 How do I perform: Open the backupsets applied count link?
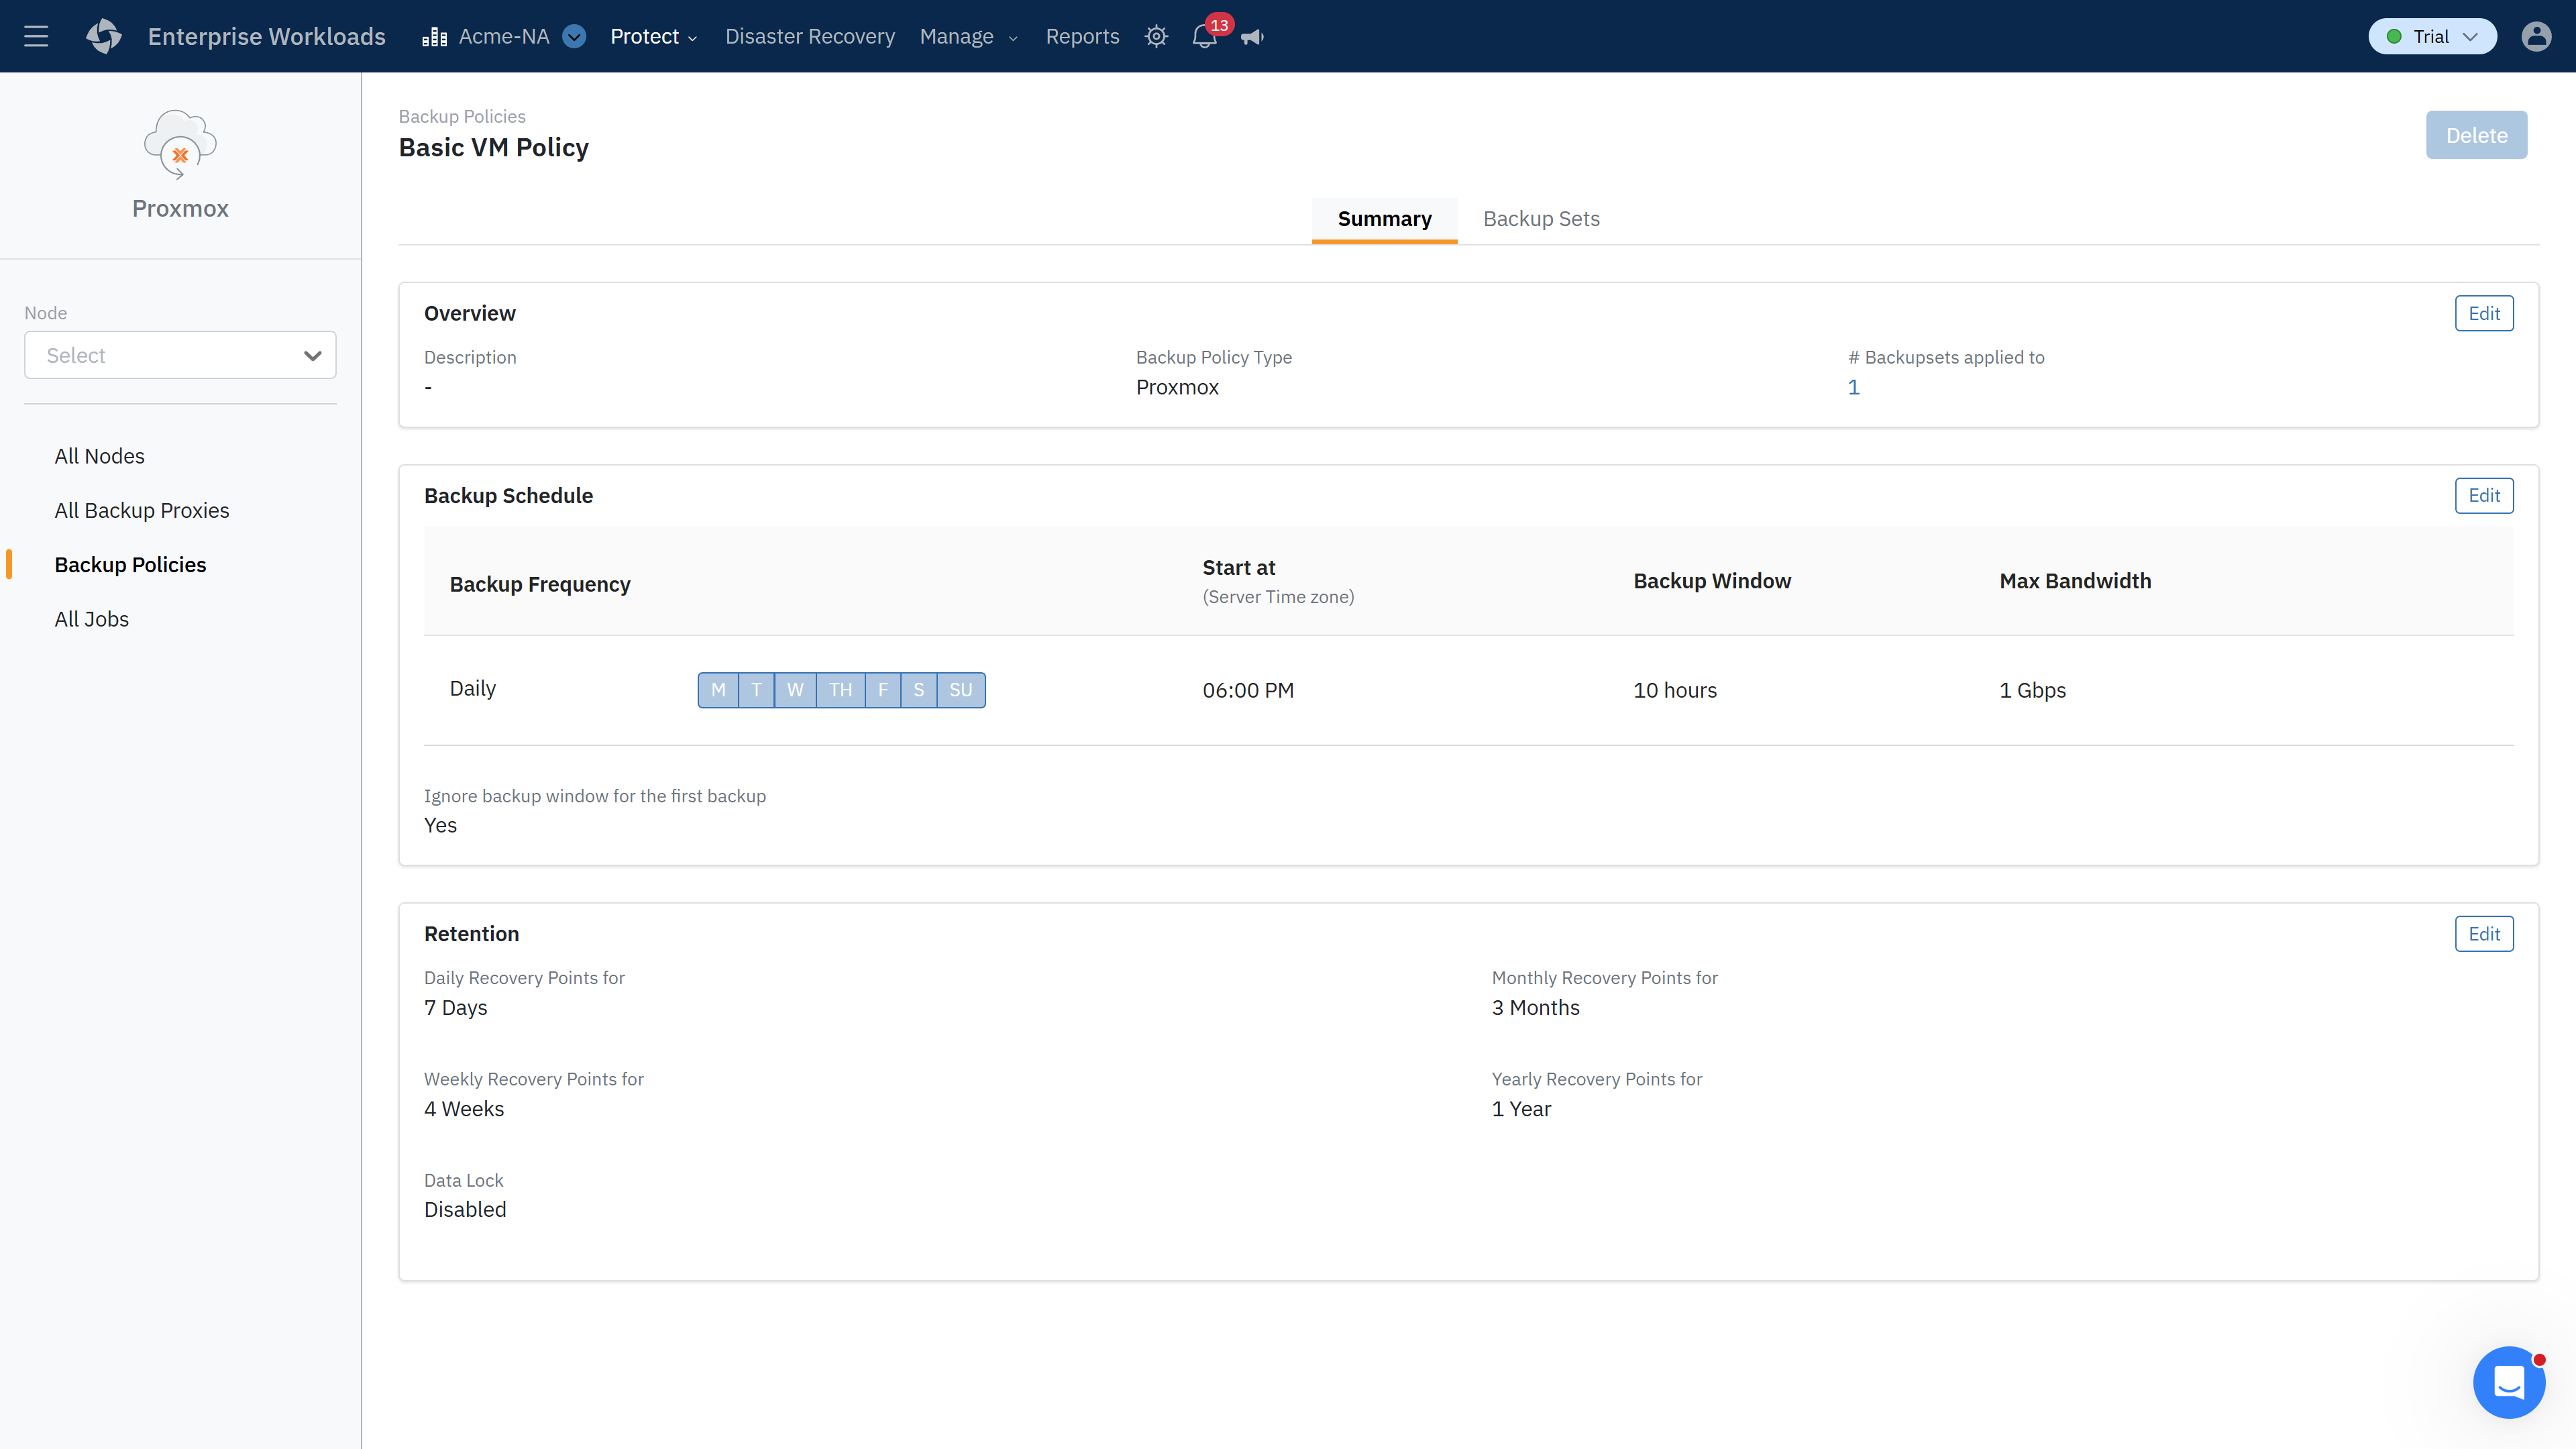pos(1854,387)
